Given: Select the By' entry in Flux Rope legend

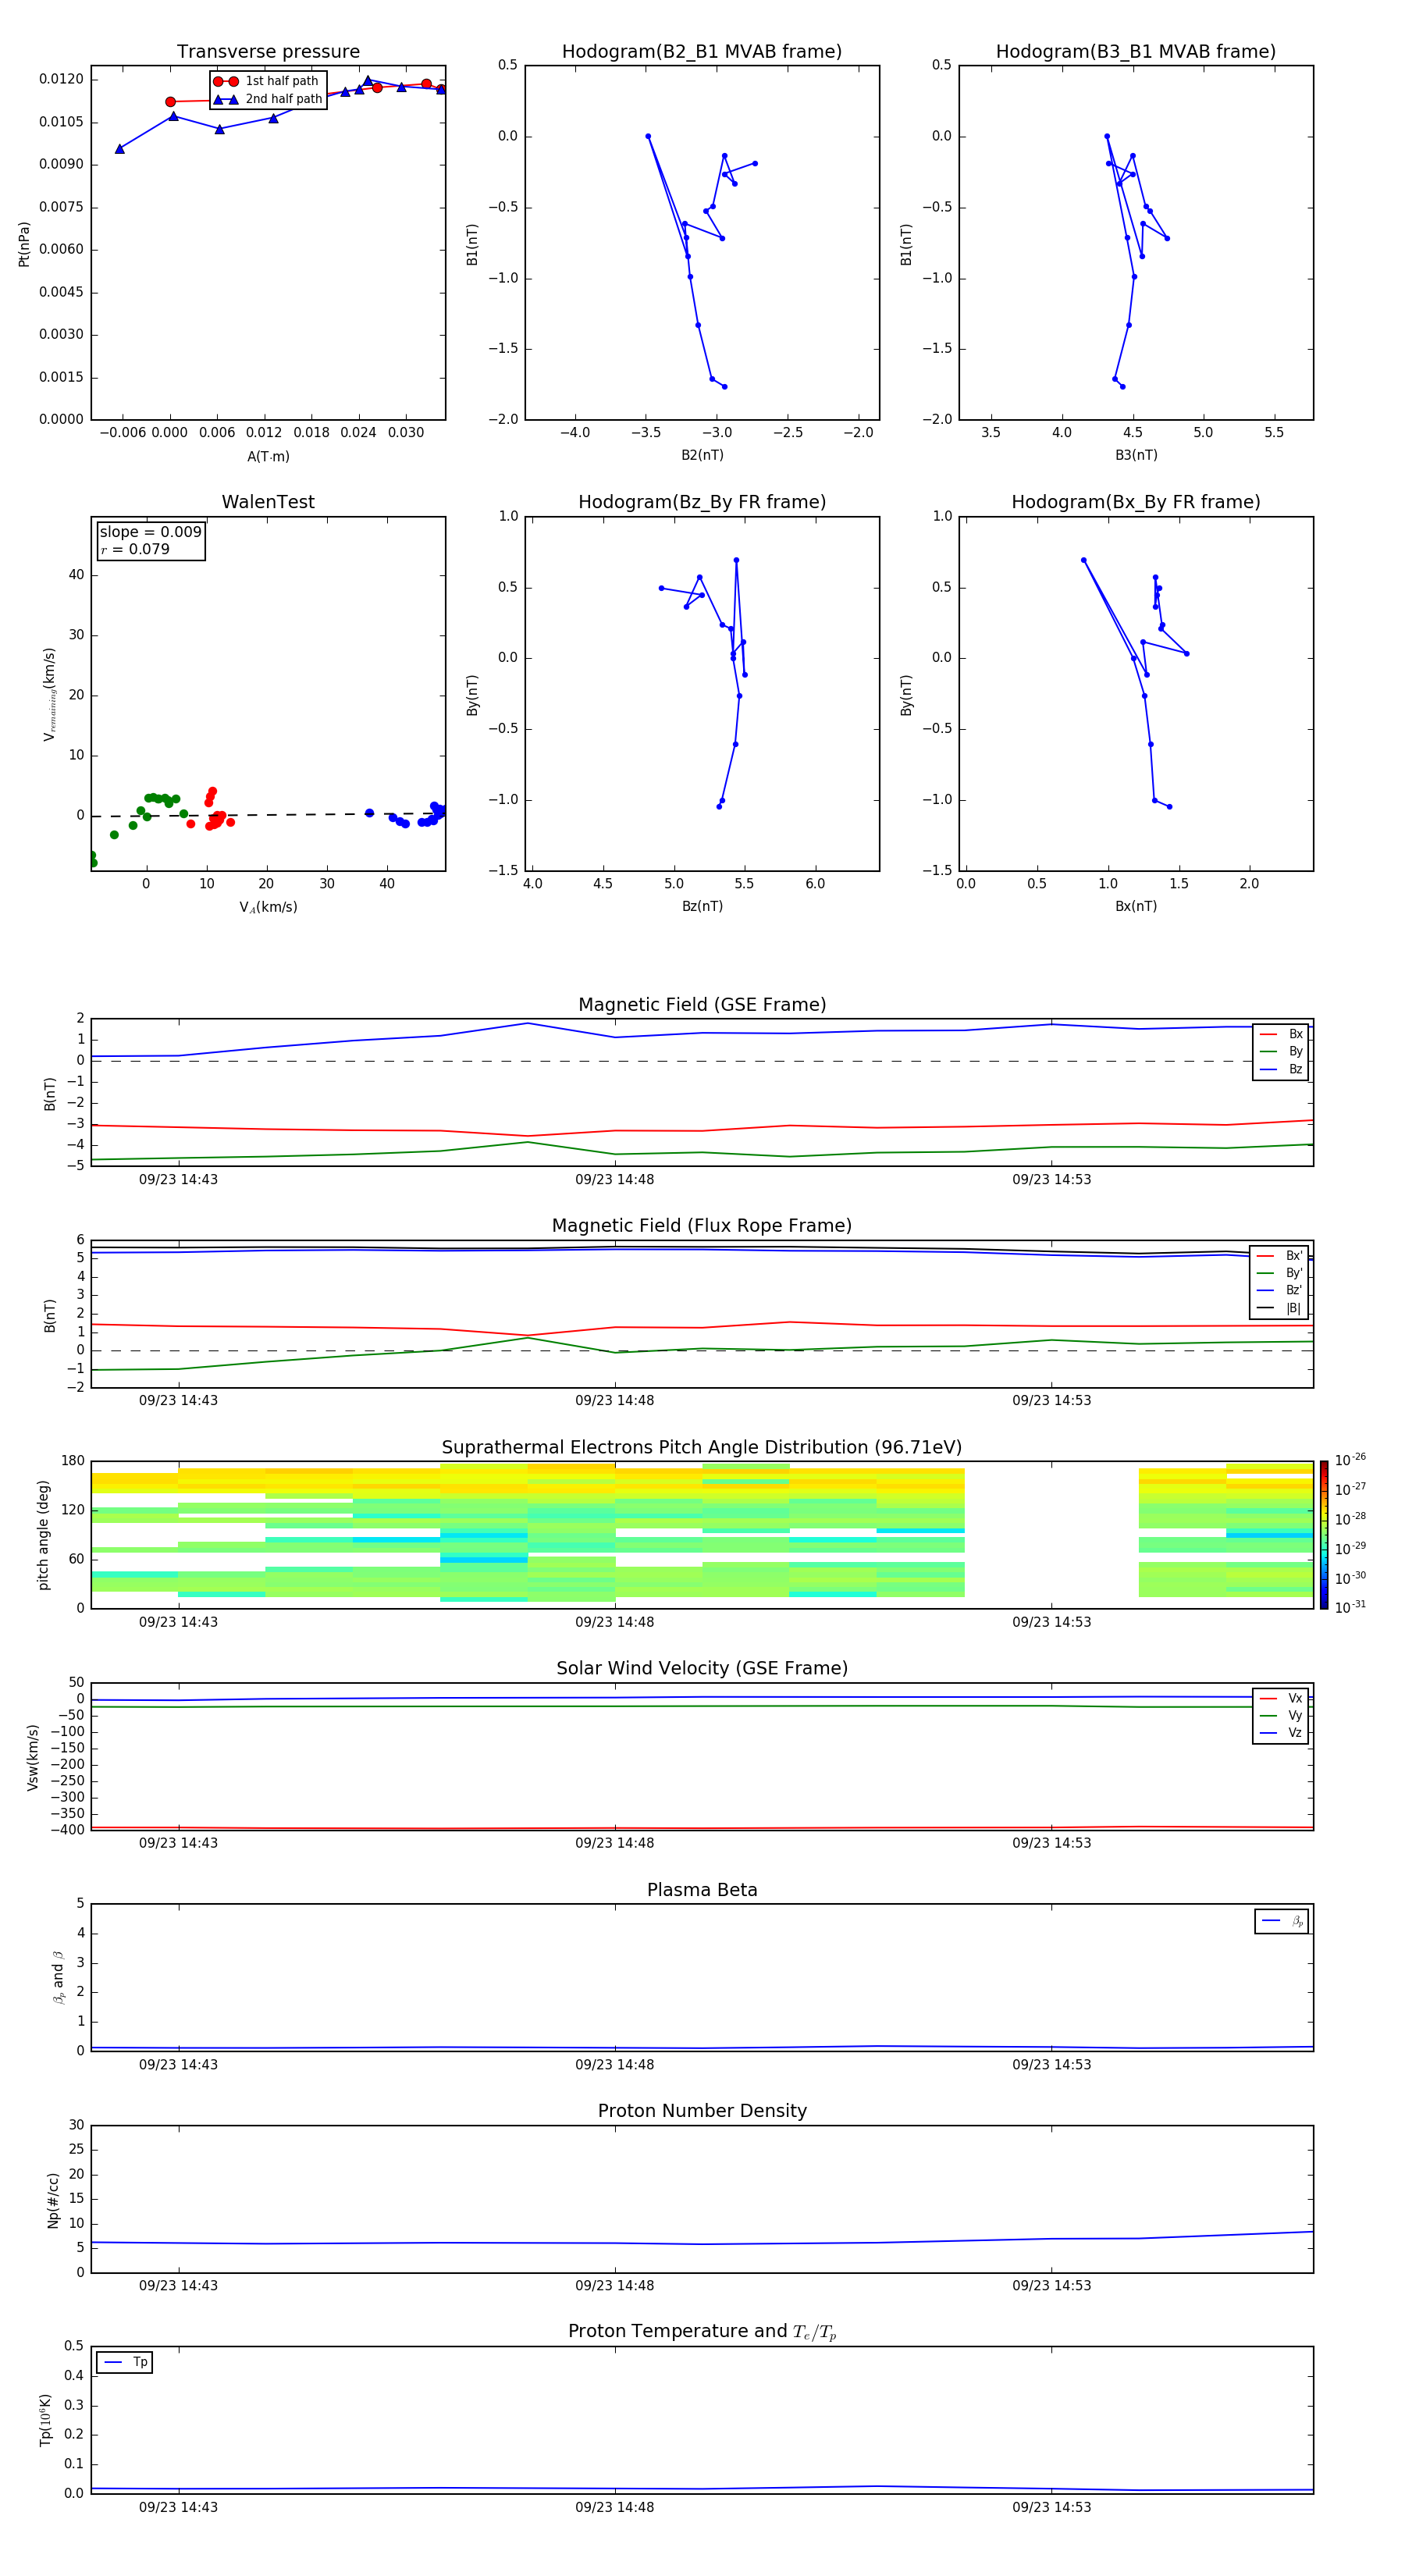Looking at the screenshot, I should (x=1280, y=1273).
